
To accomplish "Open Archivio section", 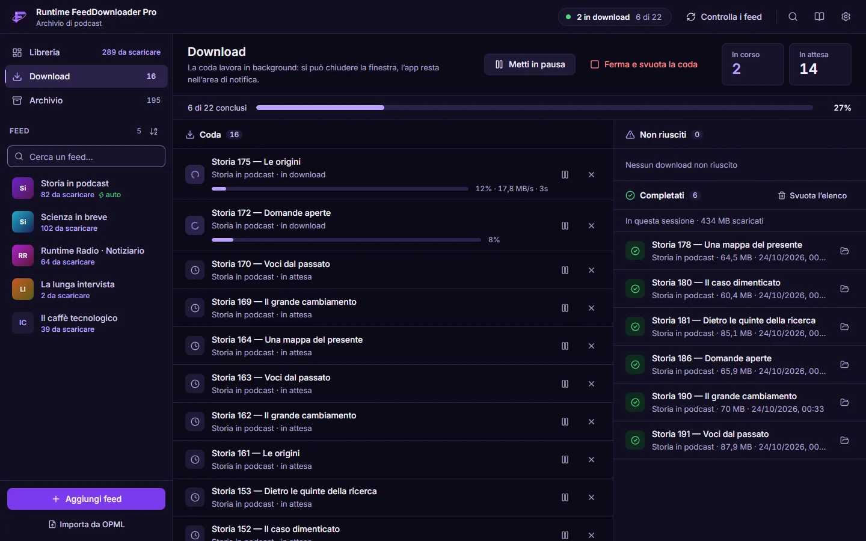I will (86, 100).
